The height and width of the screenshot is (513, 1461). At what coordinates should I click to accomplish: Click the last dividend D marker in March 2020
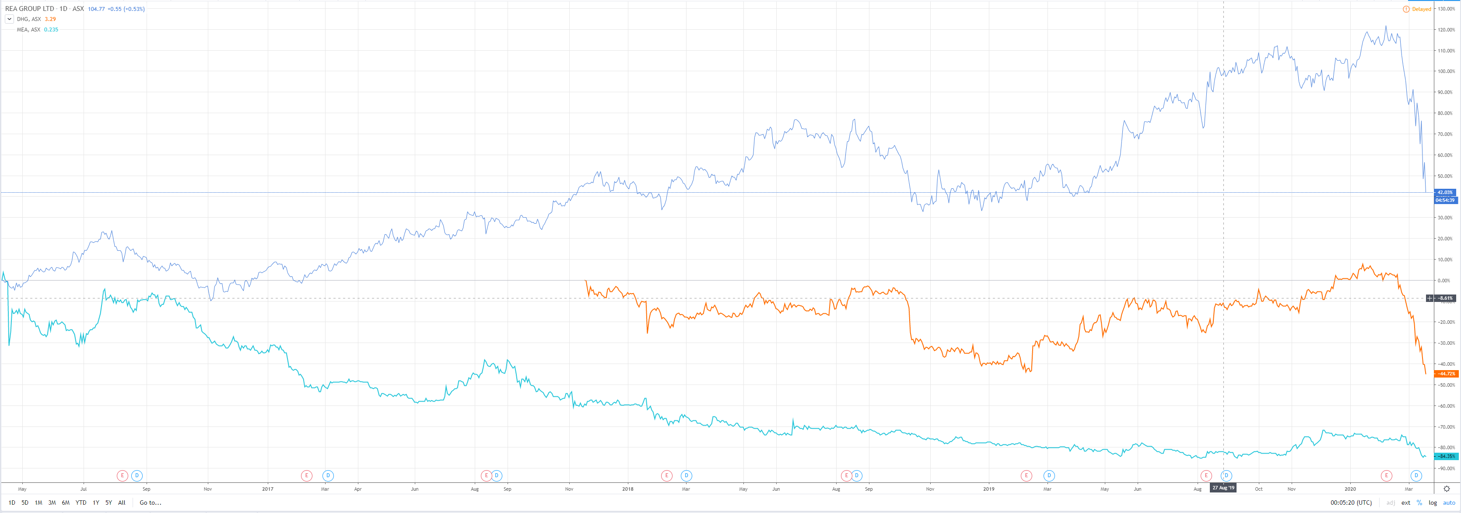tap(1416, 475)
